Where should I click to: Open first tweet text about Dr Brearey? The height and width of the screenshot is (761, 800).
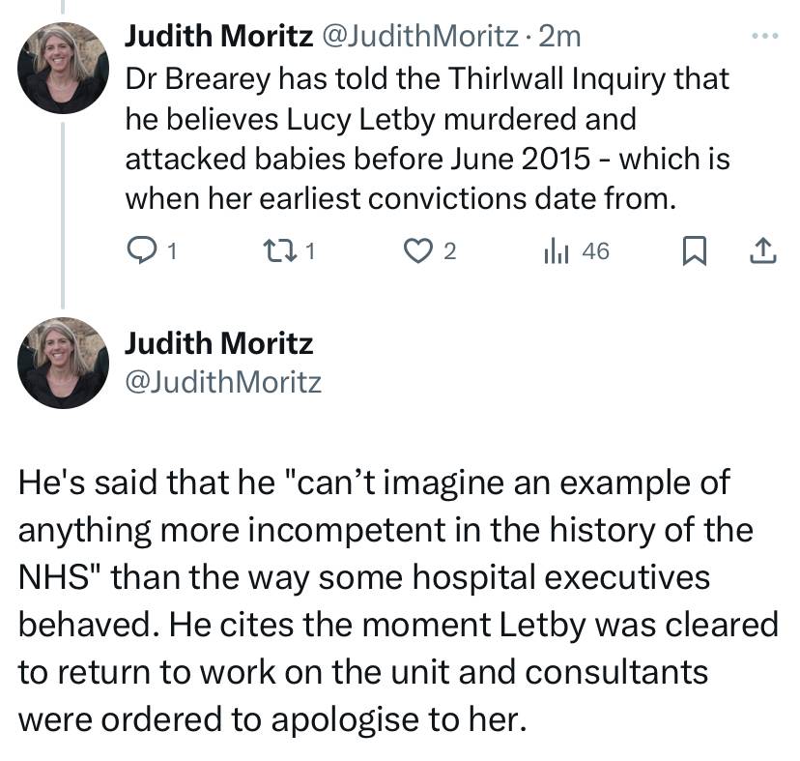(x=428, y=138)
